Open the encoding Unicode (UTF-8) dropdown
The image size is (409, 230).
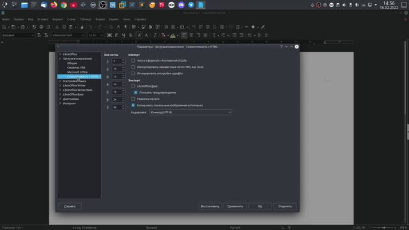[x=190, y=112]
